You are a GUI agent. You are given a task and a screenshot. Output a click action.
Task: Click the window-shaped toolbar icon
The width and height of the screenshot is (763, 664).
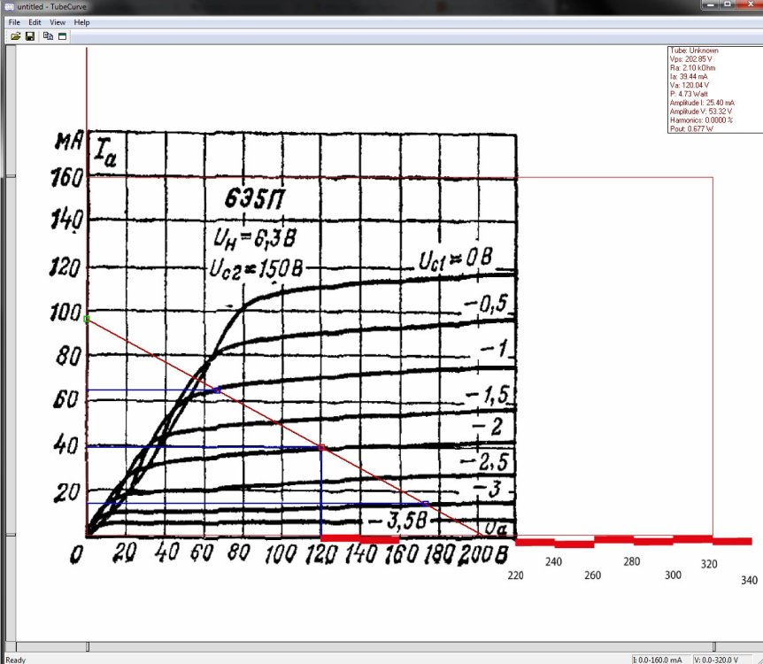63,36
